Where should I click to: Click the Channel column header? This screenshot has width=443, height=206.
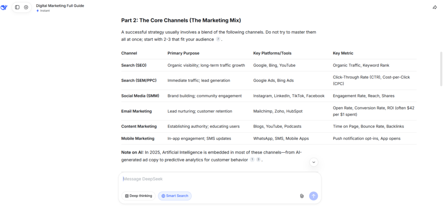pos(129,53)
